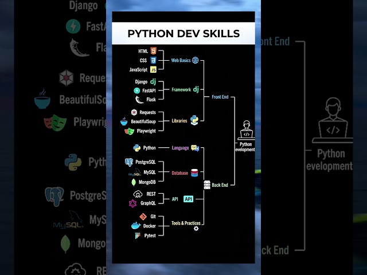Click the small developer laptop icon in center diagram
Screen dimensions: 367x275
[247, 130]
